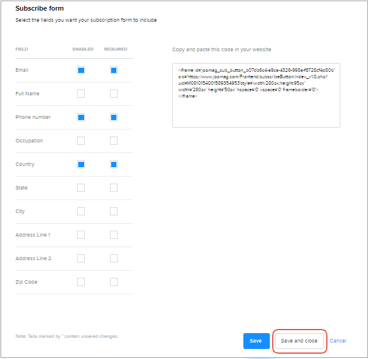Mark Full Name as required
This screenshot has height=359, width=368.
pyautogui.click(x=113, y=94)
